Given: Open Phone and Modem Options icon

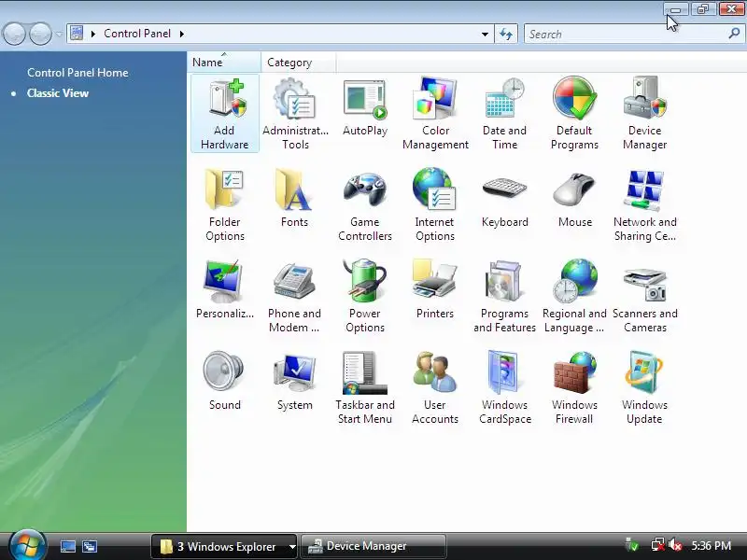Looking at the screenshot, I should 294,297.
